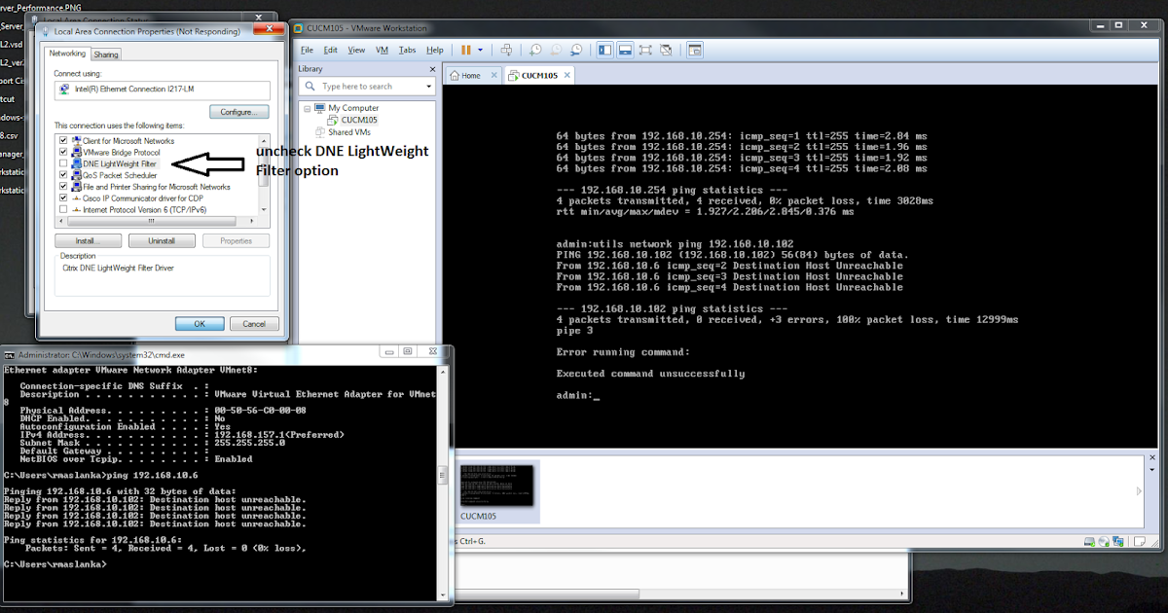Open the Snapshot Manager
Screen dimensions: 1168x613
pyautogui.click(x=576, y=49)
